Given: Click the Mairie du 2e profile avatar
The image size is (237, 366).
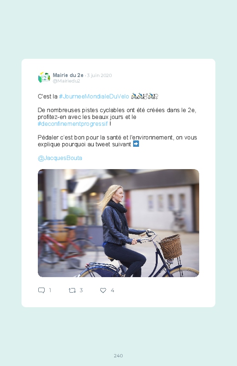Looking at the screenshot, I should [x=44, y=77].
